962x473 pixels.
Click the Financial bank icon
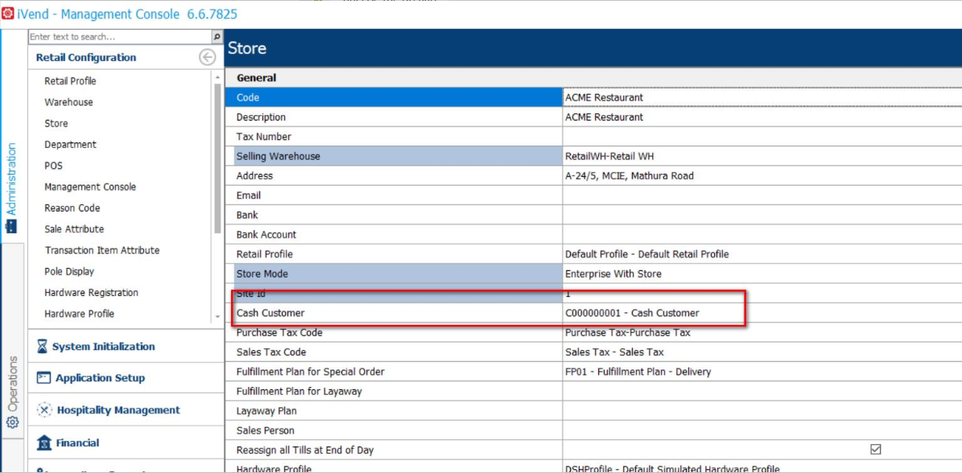[43, 442]
